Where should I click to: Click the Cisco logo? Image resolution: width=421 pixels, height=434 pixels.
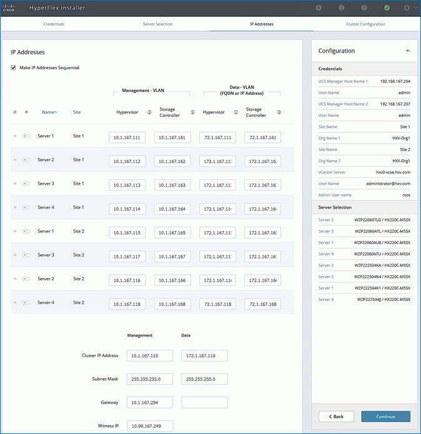coord(9,7)
